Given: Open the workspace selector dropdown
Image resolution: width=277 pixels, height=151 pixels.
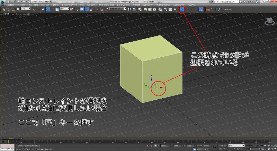Looking at the screenshot, I should coord(40,2).
